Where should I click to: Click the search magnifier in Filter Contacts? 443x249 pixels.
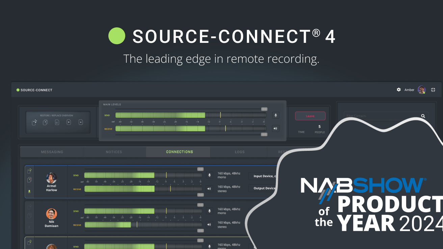(423, 116)
